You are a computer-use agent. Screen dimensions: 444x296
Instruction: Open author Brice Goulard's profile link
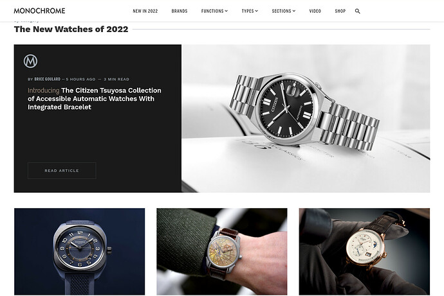(47, 79)
